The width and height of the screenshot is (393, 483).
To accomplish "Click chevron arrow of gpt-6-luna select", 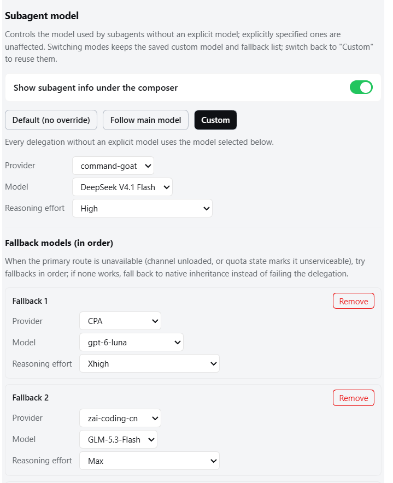I will 178,342.
